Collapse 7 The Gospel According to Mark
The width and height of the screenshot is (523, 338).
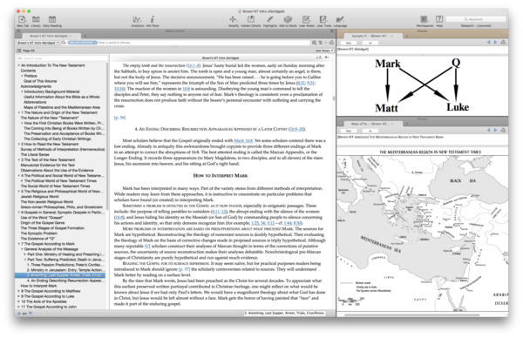[x=18, y=244]
